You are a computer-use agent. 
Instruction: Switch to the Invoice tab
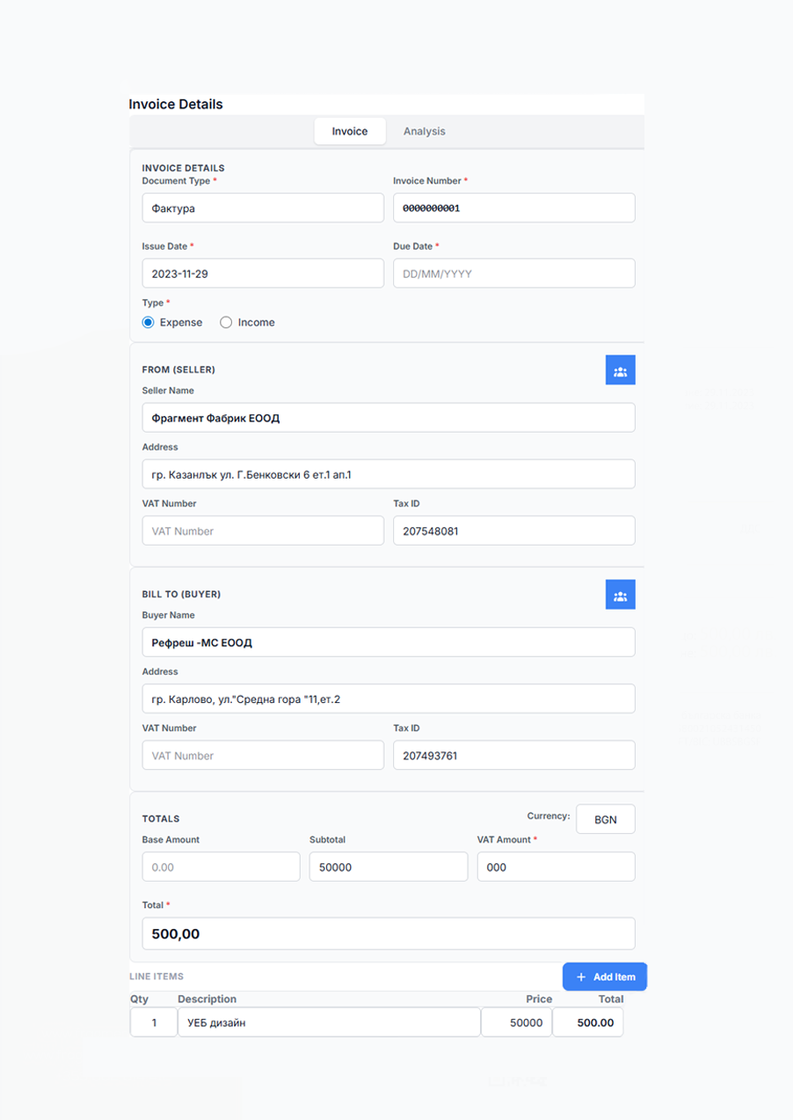coord(350,130)
